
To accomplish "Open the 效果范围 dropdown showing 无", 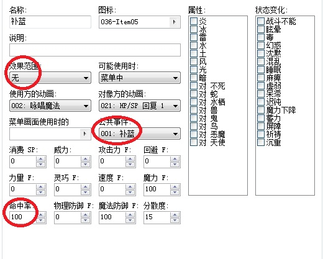I will (x=50, y=78).
